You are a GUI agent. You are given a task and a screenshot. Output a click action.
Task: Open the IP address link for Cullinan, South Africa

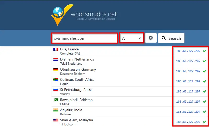click(x=188, y=81)
